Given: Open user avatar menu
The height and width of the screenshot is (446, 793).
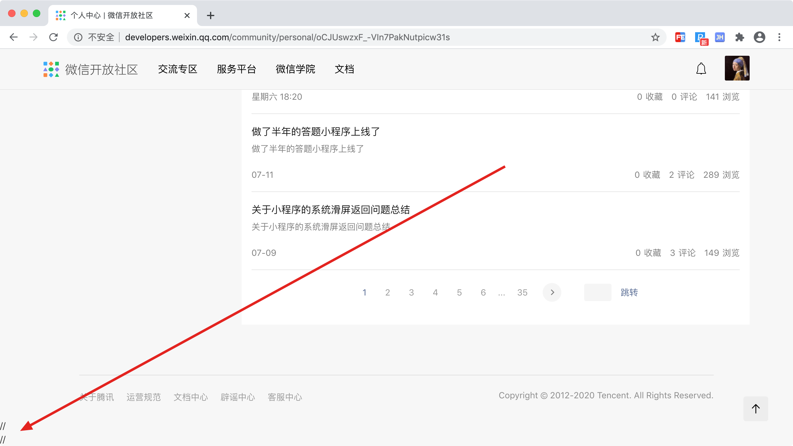Looking at the screenshot, I should 737,68.
